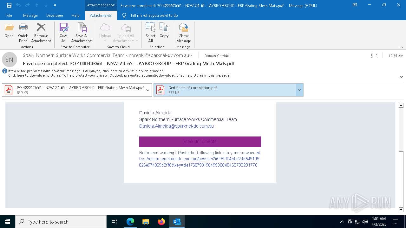
Task: Open dropdown for PO 4000403661 attachment
Action: click(x=148, y=90)
